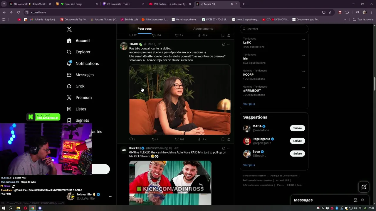The width and height of the screenshot is (376, 211).
Task: Open Tous les favoris folder
Action: pyautogui.click(x=363, y=20)
